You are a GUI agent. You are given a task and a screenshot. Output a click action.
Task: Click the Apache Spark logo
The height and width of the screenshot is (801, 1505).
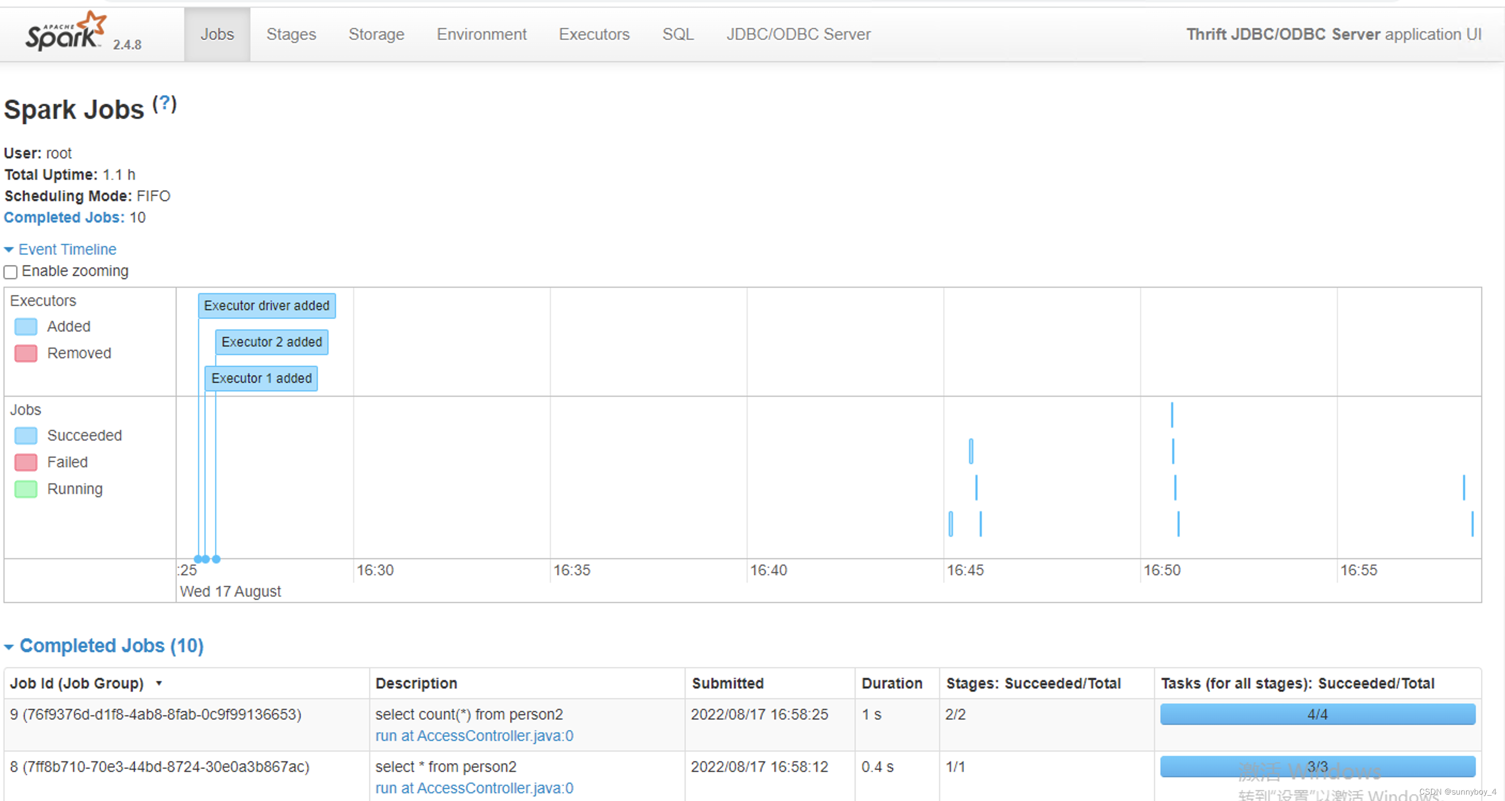pyautogui.click(x=65, y=33)
